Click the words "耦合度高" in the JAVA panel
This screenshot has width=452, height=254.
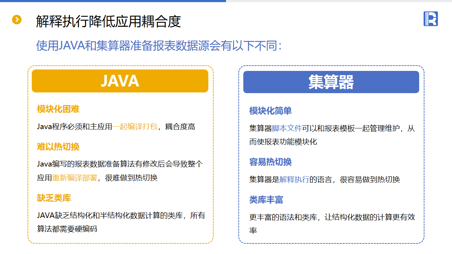(x=180, y=127)
